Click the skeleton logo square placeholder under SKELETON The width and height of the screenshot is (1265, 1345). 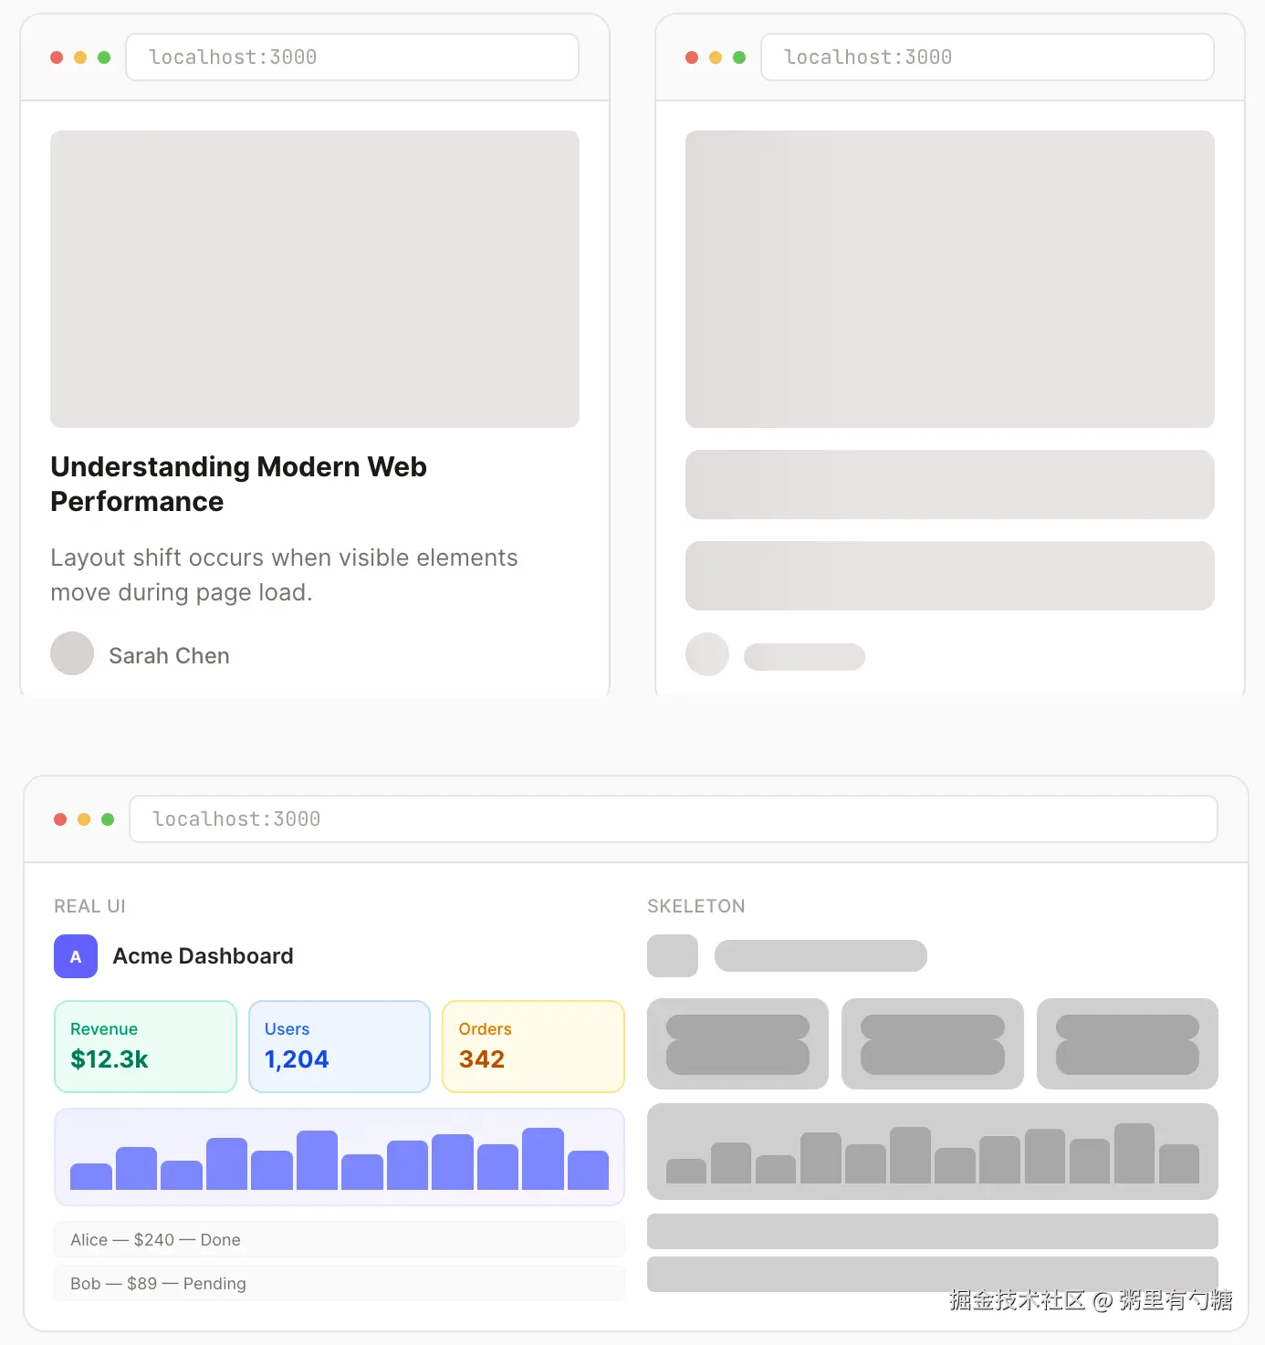[x=673, y=956]
